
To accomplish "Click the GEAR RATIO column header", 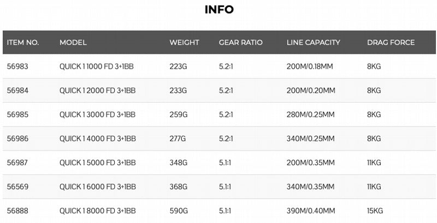I will pyautogui.click(x=241, y=43).
